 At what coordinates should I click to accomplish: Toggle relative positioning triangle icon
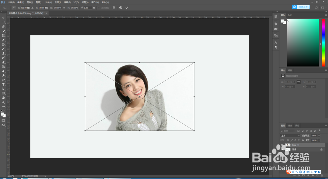point(32,8)
